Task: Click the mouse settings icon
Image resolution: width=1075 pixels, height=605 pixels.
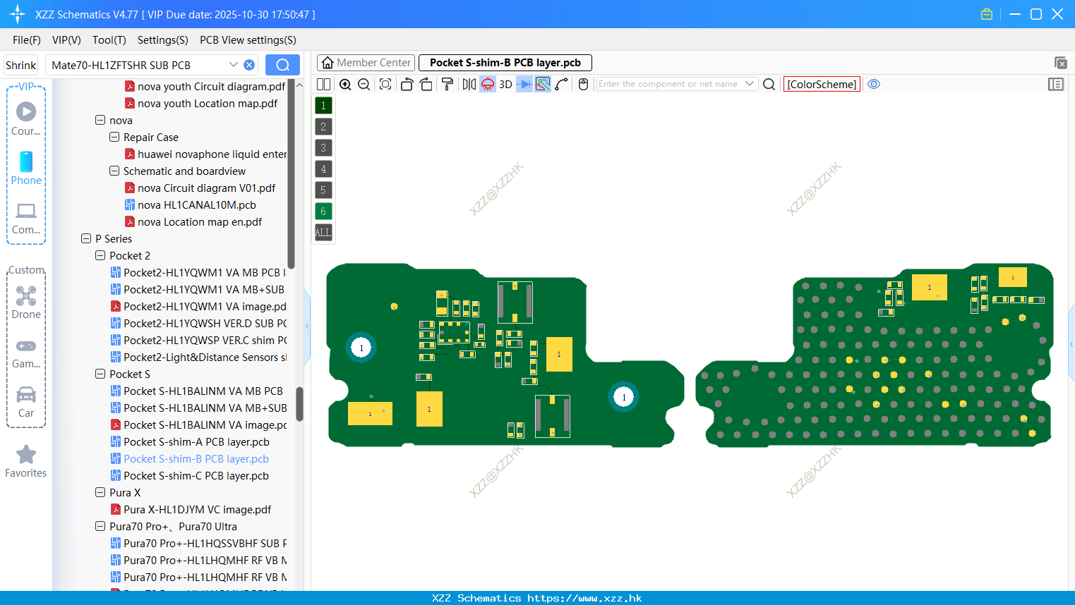Action: coord(583,84)
